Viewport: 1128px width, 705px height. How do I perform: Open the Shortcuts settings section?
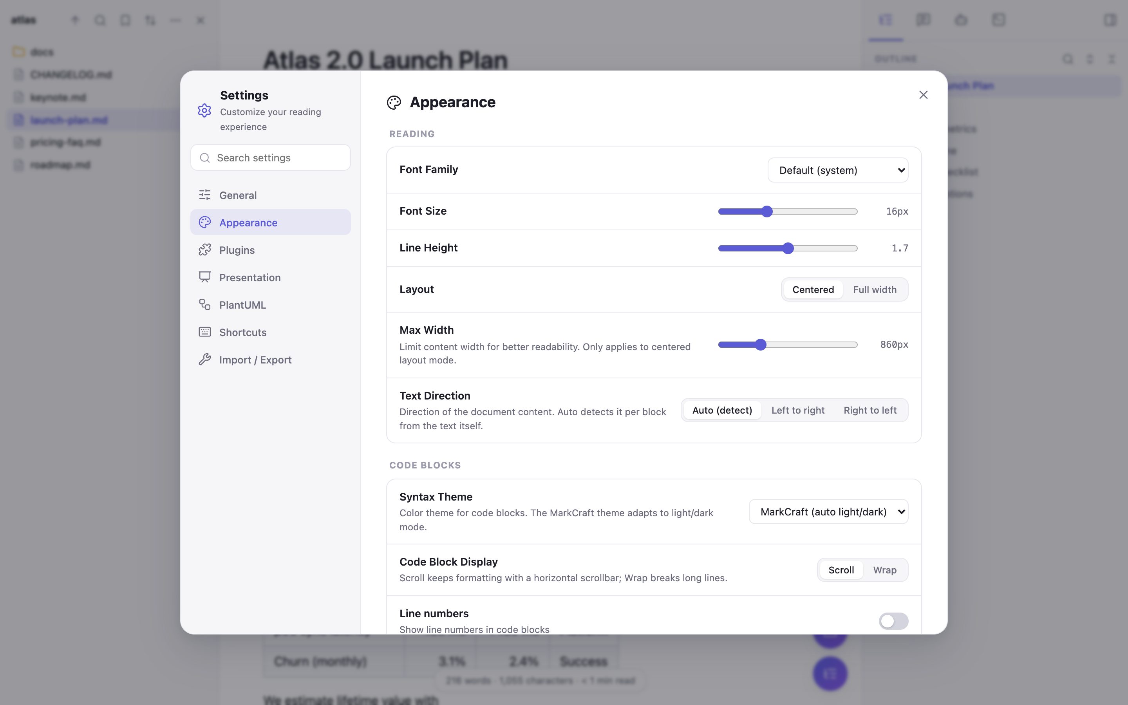270,333
